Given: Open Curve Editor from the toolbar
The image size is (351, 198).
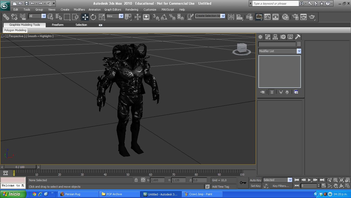Looking at the screenshot, I should tap(267, 17).
